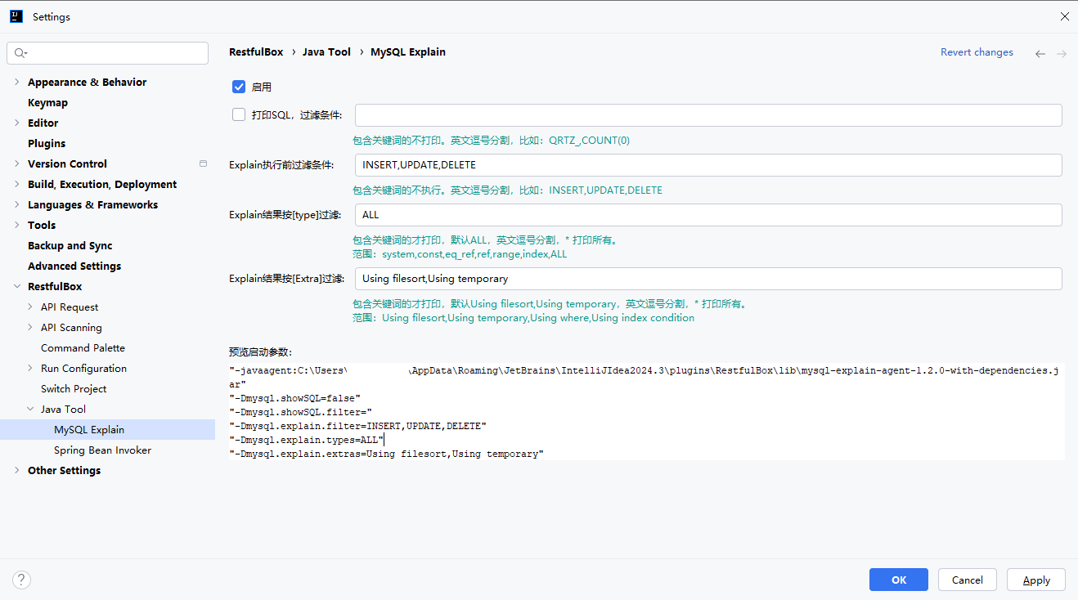The height and width of the screenshot is (600, 1078).
Task: Click the OK button
Action: (x=899, y=580)
